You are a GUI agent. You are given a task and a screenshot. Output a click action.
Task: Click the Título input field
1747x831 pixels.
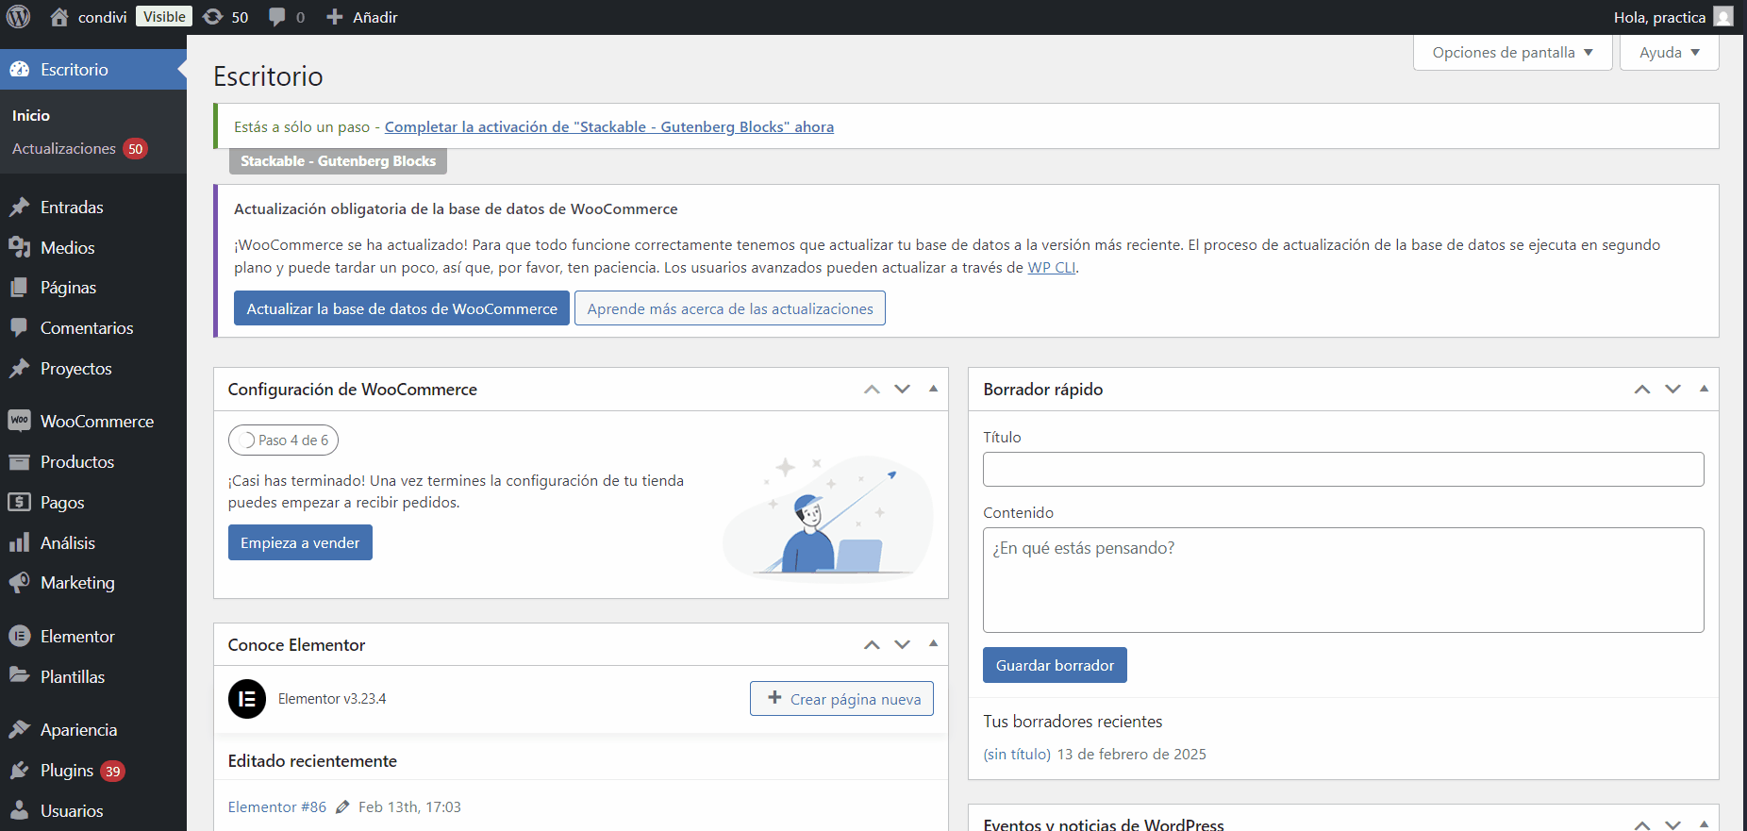pyautogui.click(x=1342, y=469)
